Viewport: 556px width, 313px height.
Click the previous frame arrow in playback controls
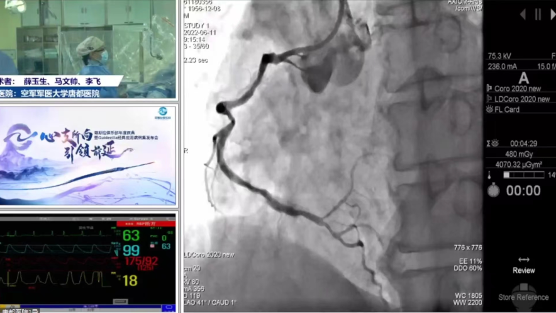point(522,14)
